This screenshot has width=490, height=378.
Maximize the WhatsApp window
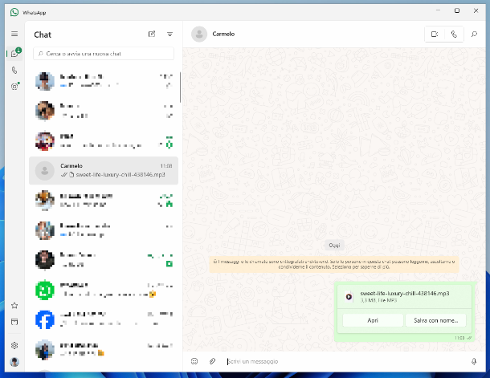(x=457, y=10)
